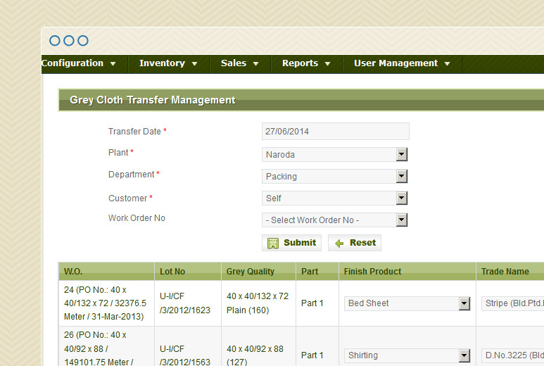Click the Finish Product column header
This screenshot has height=366, width=544.
tap(407, 271)
